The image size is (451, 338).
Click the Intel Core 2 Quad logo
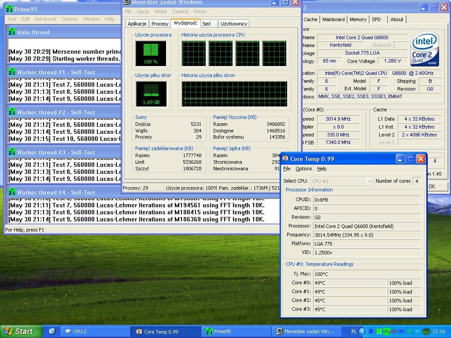[425, 49]
